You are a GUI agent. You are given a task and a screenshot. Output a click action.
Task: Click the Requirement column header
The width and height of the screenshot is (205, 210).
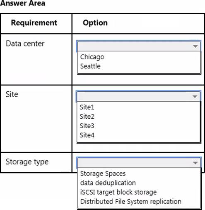point(34,23)
